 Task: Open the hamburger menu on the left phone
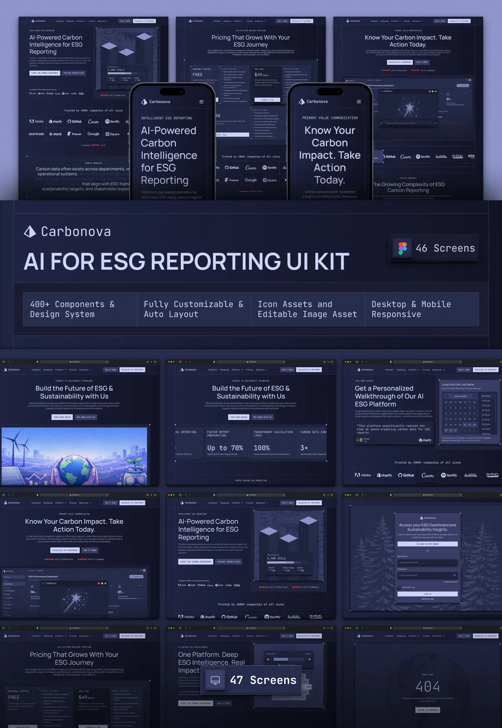click(x=202, y=102)
